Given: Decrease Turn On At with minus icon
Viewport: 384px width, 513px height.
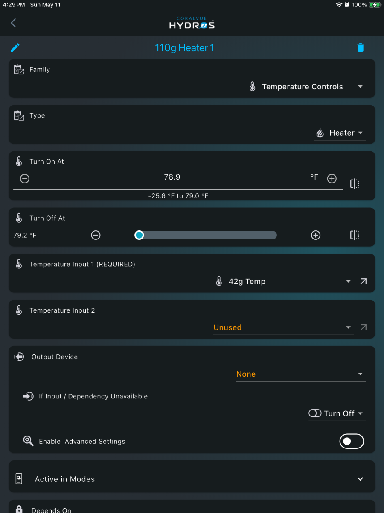Looking at the screenshot, I should pyautogui.click(x=25, y=179).
